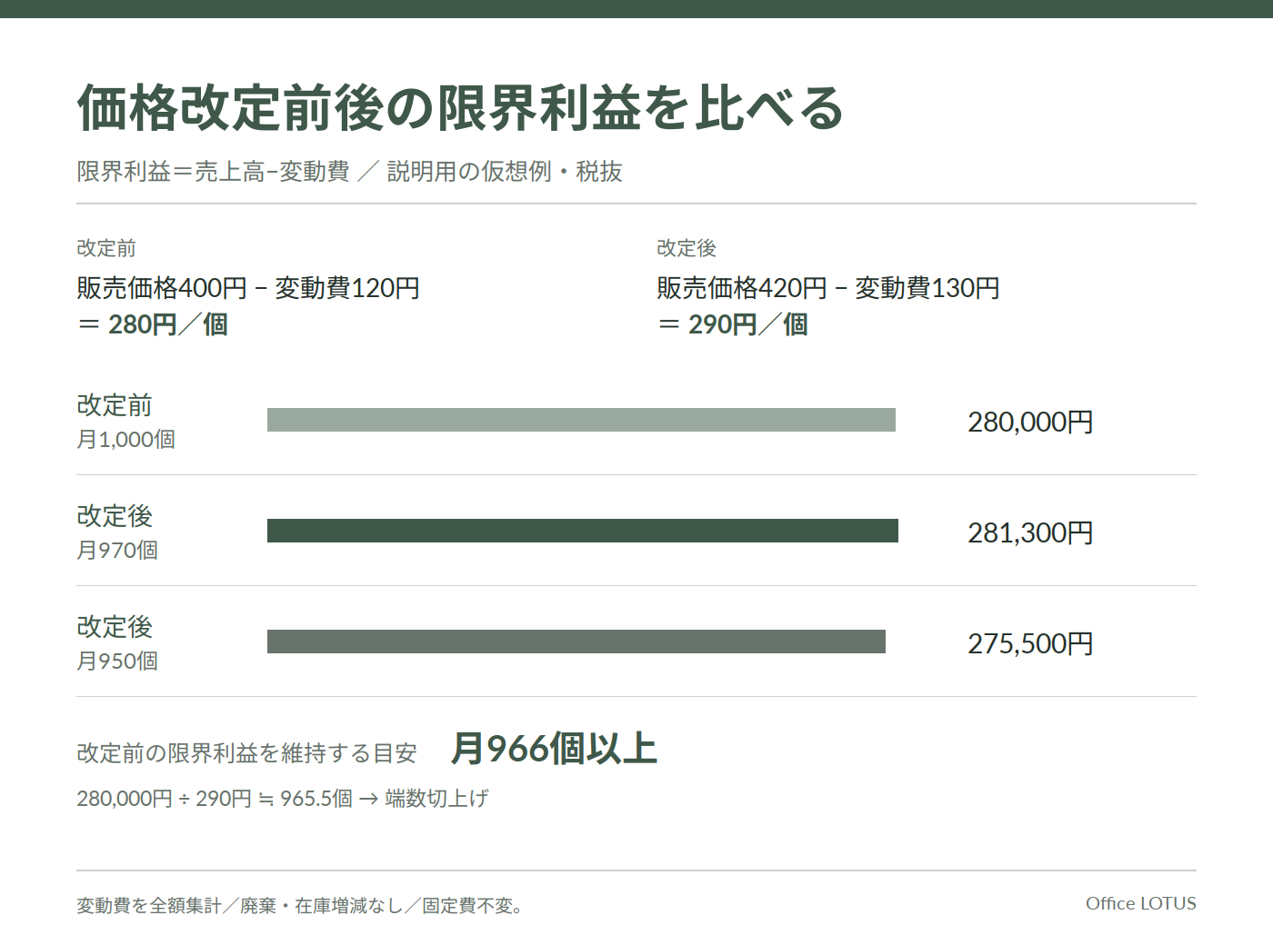Image resolution: width=1273 pixels, height=945 pixels.
Task: Click the value 275,500円
Action: (1030, 643)
